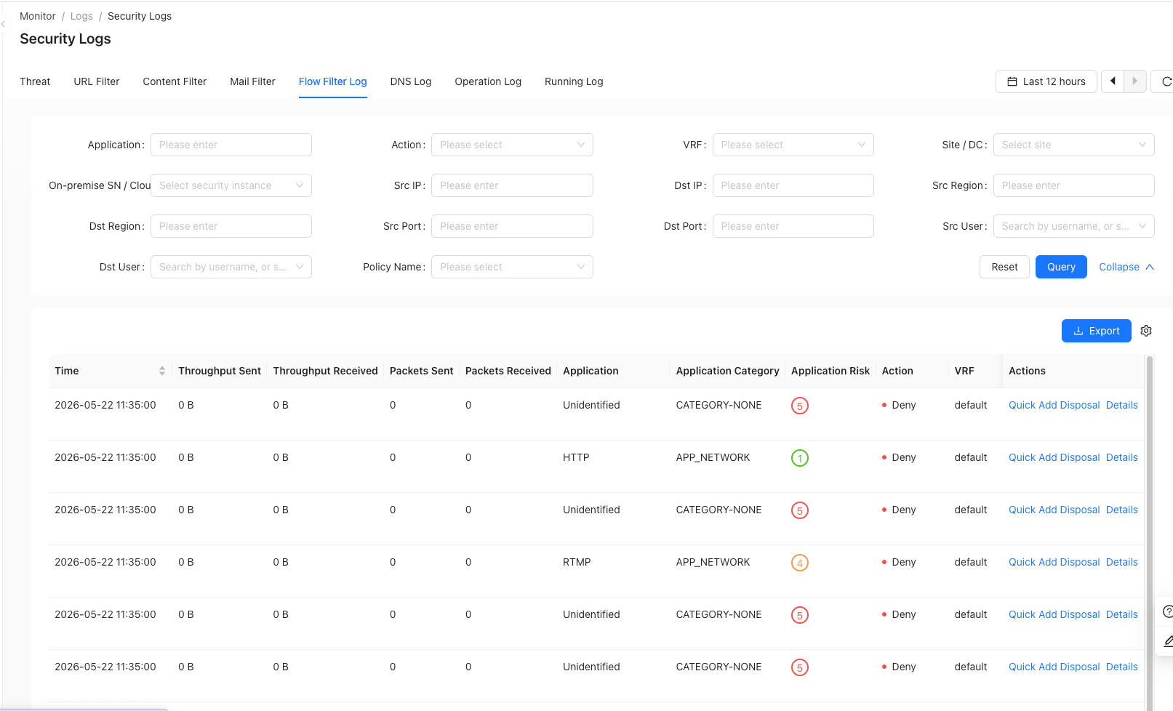The width and height of the screenshot is (1173, 711).
Task: Click Quick Add Disposal in the last row
Action: coord(1054,667)
